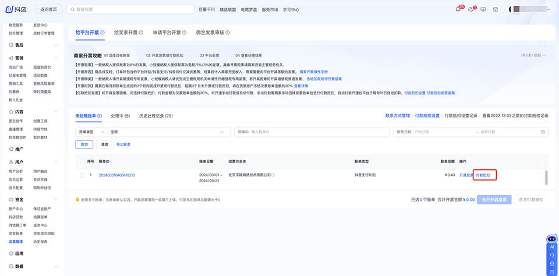This screenshot has width=559, height=276.
Task: Switch to the 处理中 (5) tab
Action: point(121,116)
